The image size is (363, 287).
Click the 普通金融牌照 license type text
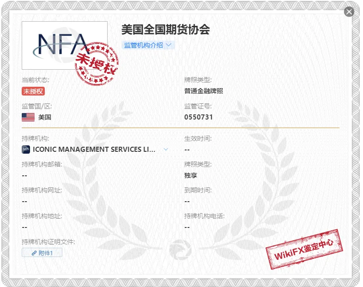coord(204,91)
